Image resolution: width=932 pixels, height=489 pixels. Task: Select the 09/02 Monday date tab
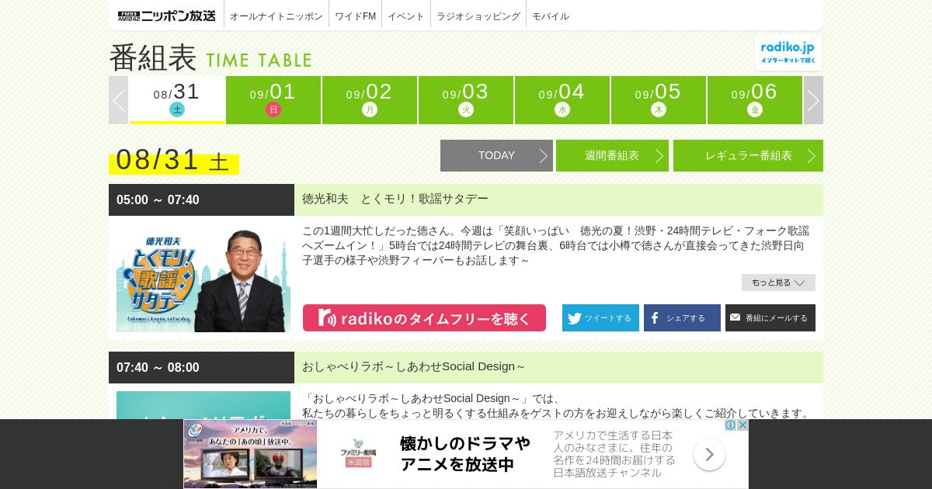tap(370, 100)
